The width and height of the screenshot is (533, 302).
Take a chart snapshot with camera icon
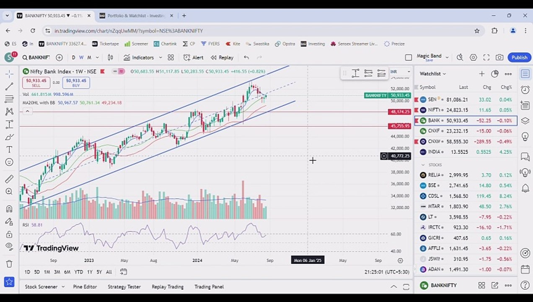[499, 57]
